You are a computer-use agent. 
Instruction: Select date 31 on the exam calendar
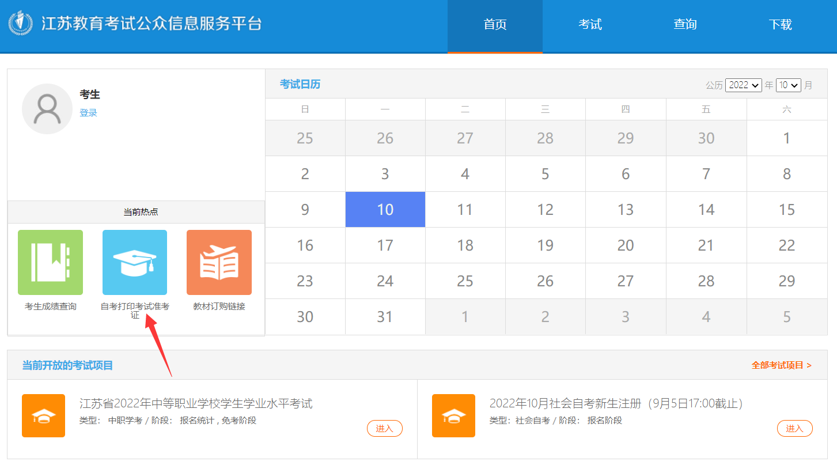[385, 316]
